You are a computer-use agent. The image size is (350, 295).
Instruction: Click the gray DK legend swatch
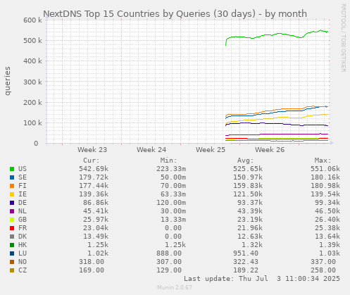[12, 237]
